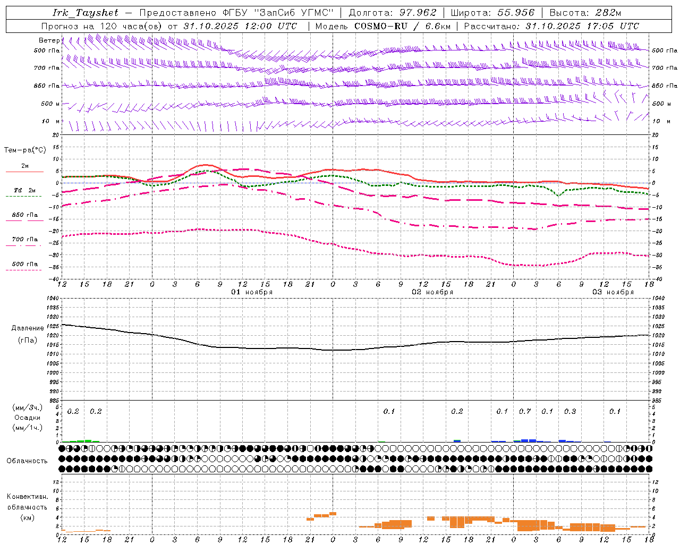The height and width of the screenshot is (544, 680).
Task: Click the 0.3 precipitation value
Action: coord(570,411)
